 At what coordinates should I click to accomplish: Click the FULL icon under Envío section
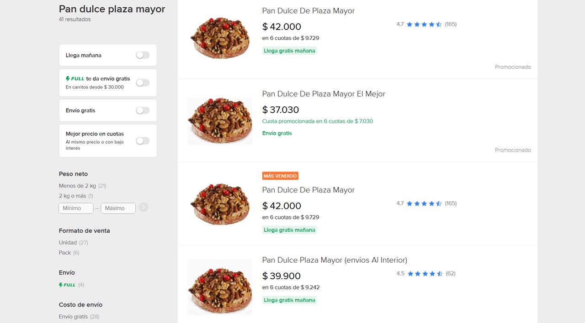click(67, 285)
